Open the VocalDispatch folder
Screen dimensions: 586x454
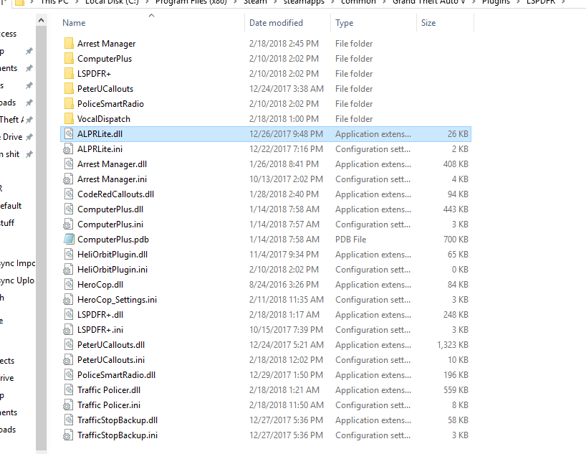tap(102, 118)
